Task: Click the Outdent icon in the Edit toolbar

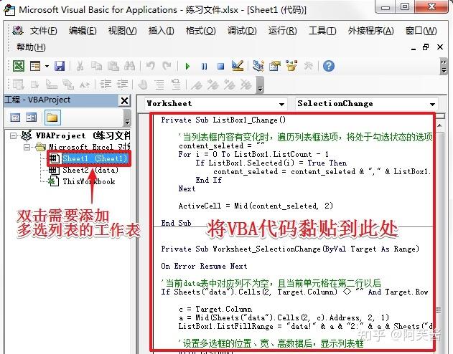Action: 122,85
